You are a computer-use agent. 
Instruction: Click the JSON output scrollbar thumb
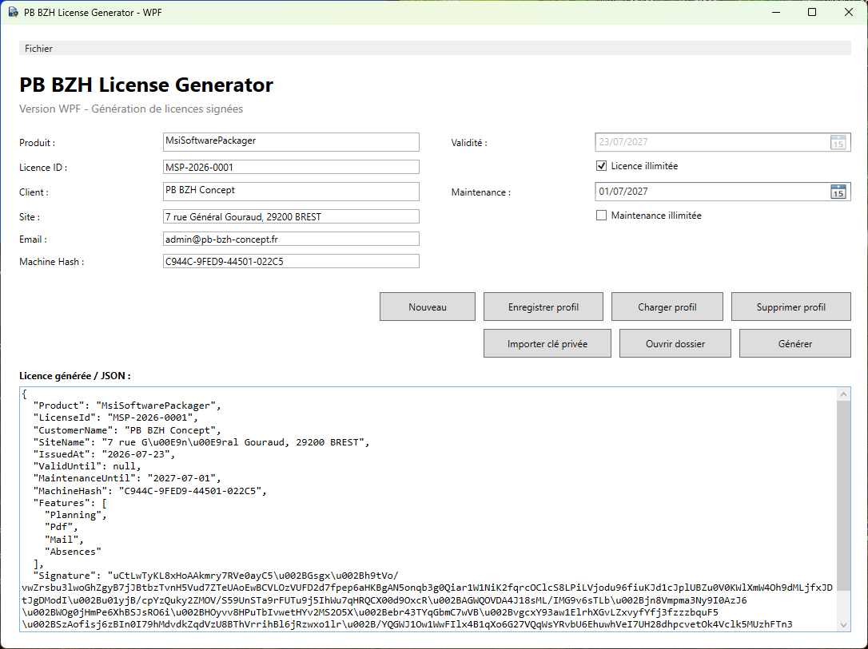click(x=843, y=496)
